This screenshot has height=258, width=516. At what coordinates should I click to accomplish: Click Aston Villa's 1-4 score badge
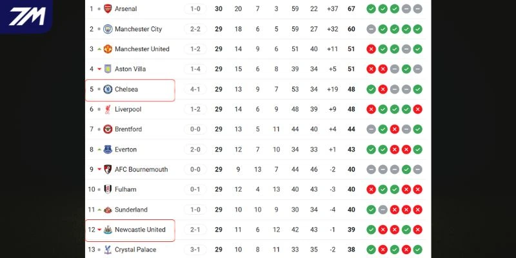click(195, 69)
